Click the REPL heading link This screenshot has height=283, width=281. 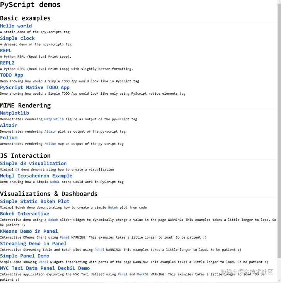[5, 51]
